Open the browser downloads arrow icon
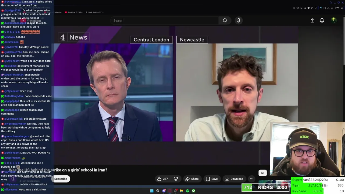Screen dimensions: 345x194 (332, 8)
